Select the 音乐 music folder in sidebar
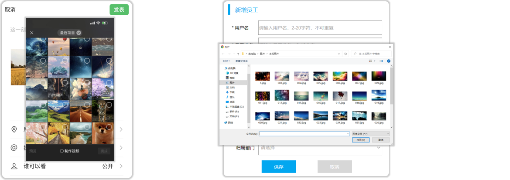This screenshot has height=180, width=510. point(230,97)
